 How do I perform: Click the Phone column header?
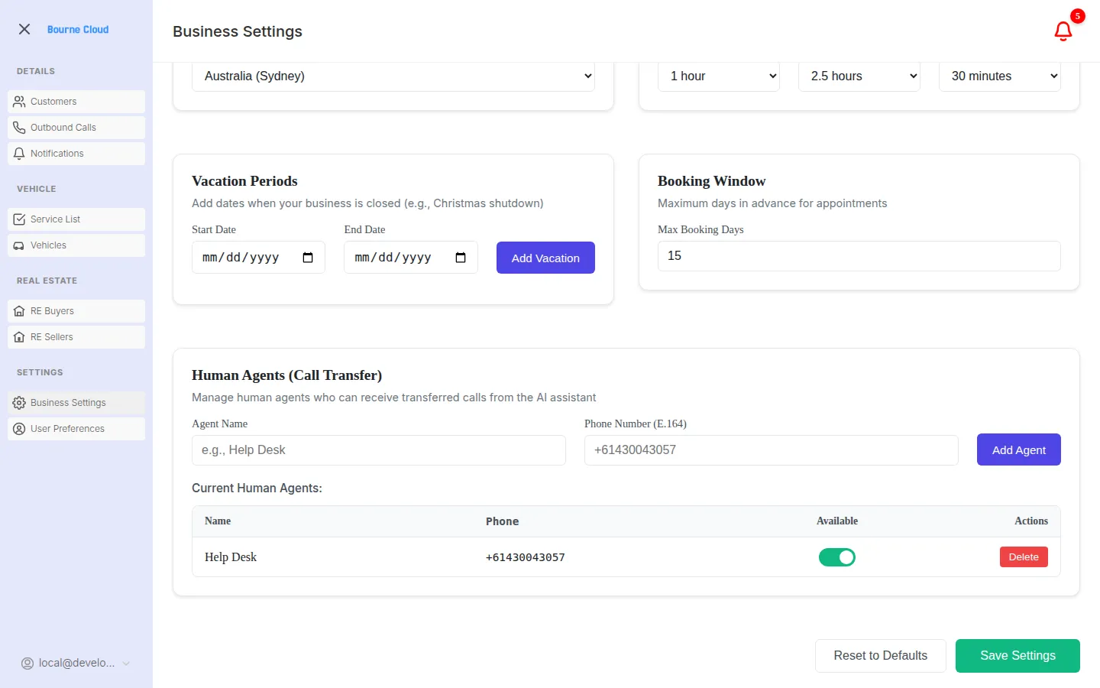click(503, 521)
